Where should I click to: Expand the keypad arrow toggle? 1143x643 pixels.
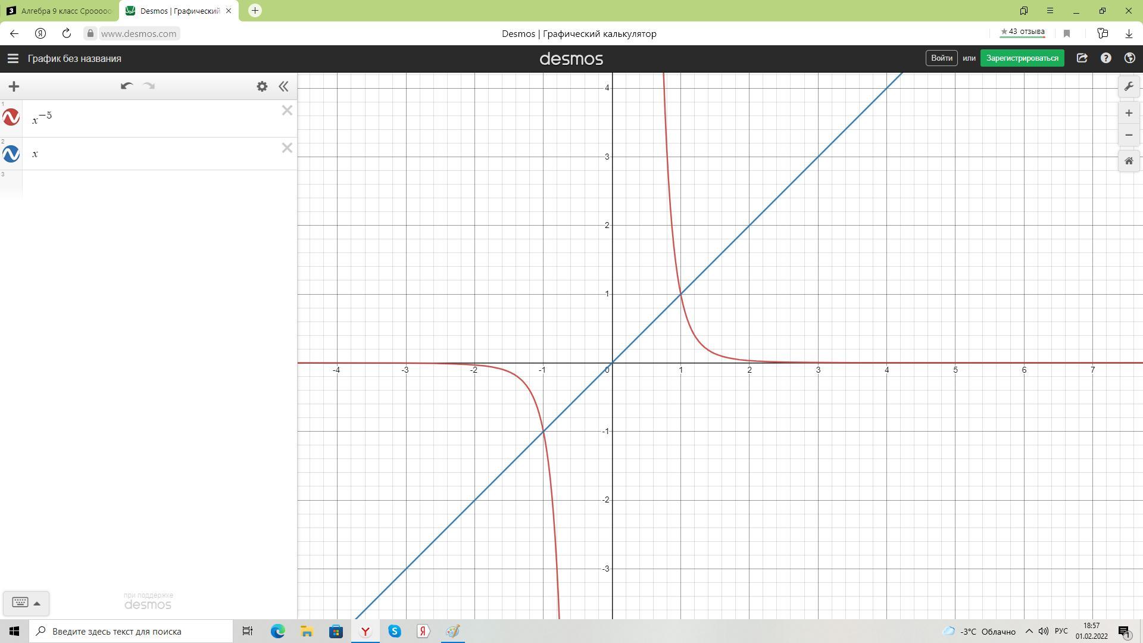click(37, 603)
